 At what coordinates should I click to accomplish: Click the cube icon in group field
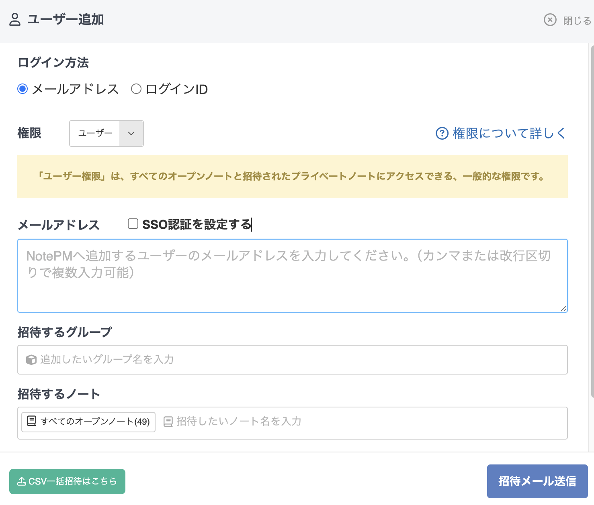31,360
